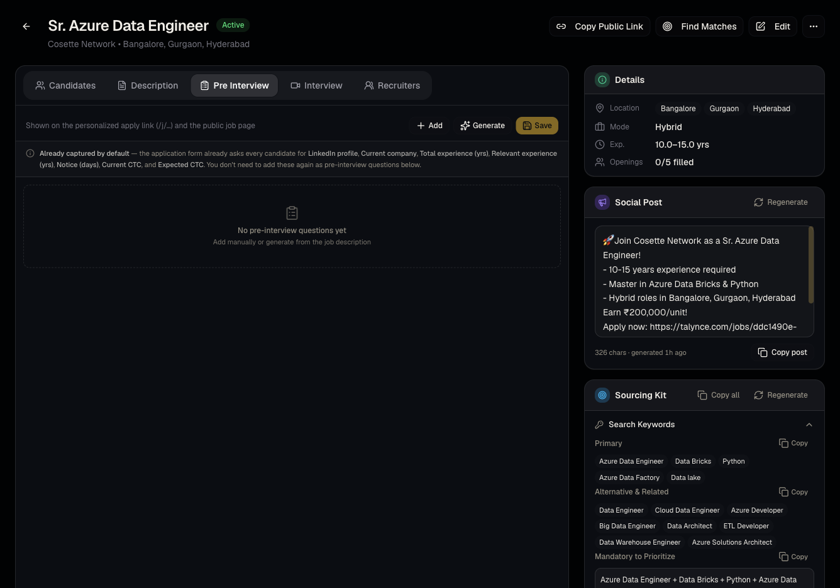Click the key icon beside Search Keywords
Screen dimensions: 840x588
pos(599,425)
